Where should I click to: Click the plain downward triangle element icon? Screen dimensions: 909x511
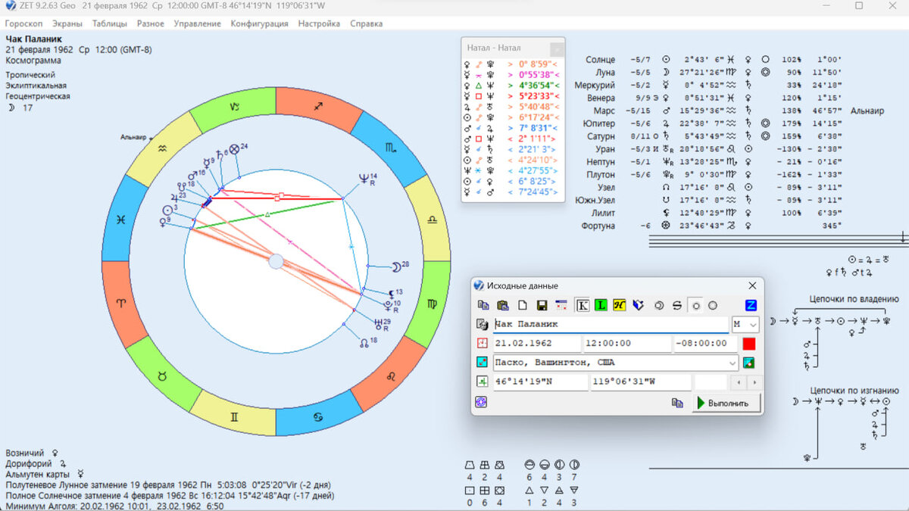click(x=544, y=491)
